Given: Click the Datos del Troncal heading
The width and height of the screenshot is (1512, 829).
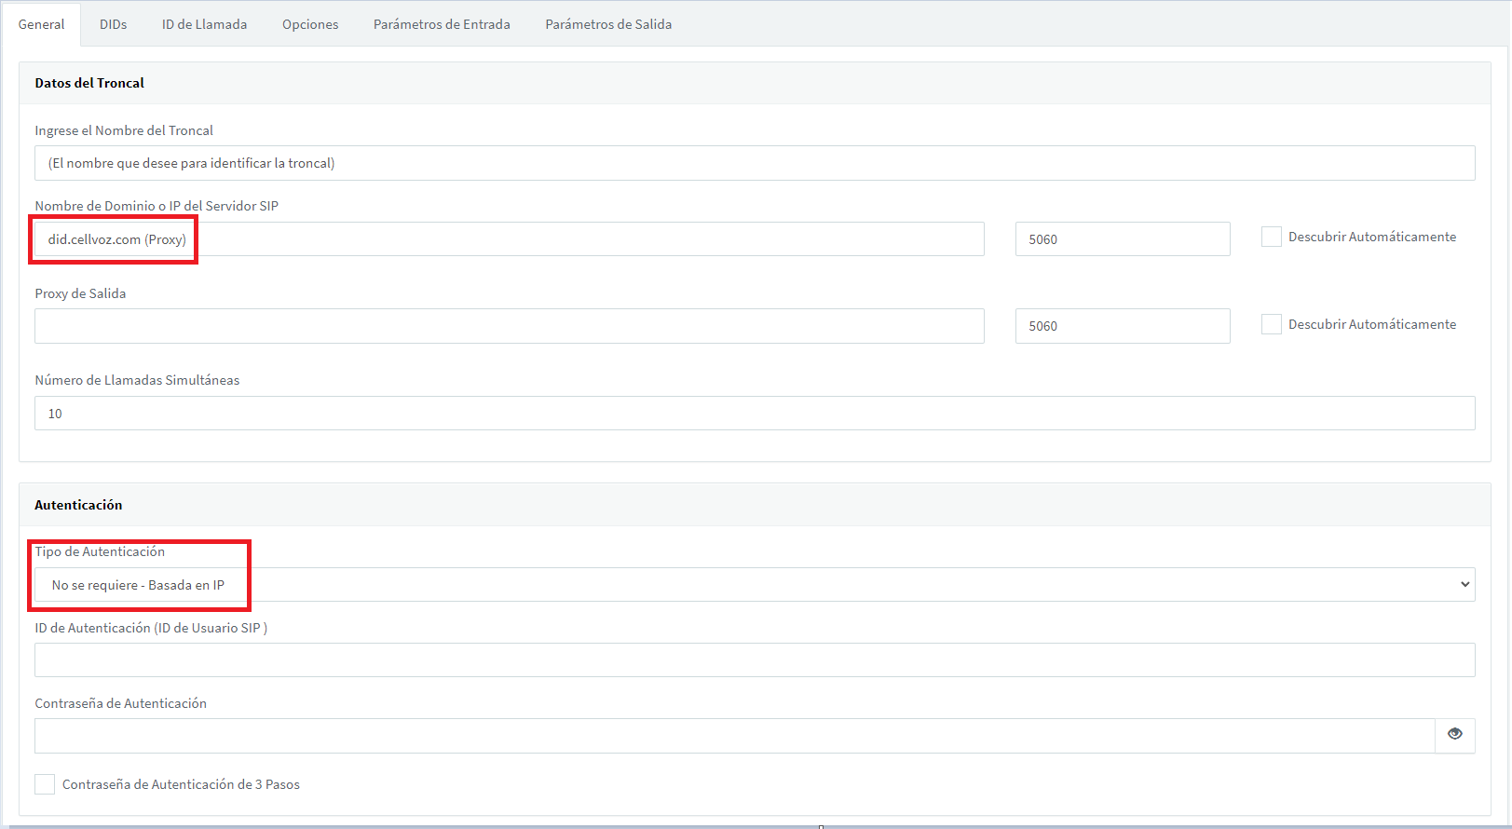Looking at the screenshot, I should 89,83.
